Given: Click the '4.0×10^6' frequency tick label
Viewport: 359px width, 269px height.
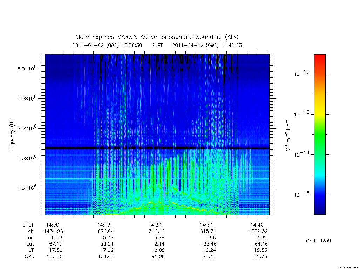Looking at the screenshot, I should coord(27,98).
